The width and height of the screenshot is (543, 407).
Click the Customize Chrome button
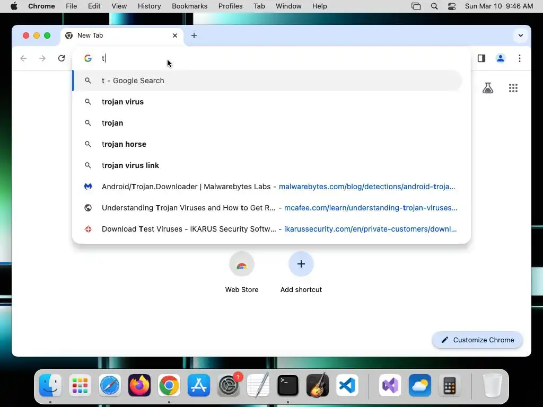pos(477,340)
